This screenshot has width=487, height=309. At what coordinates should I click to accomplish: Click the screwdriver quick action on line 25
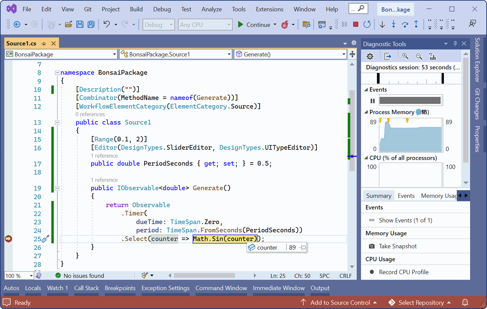click(x=46, y=239)
